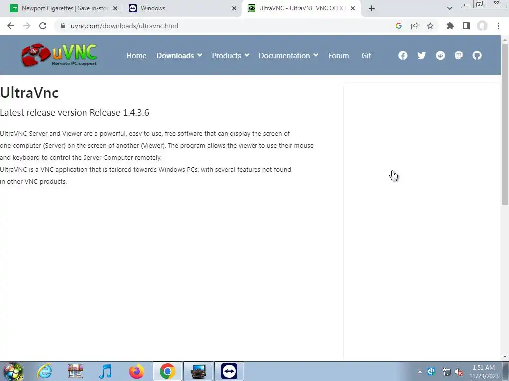Open TeamViewer from the taskbar

tap(229, 371)
